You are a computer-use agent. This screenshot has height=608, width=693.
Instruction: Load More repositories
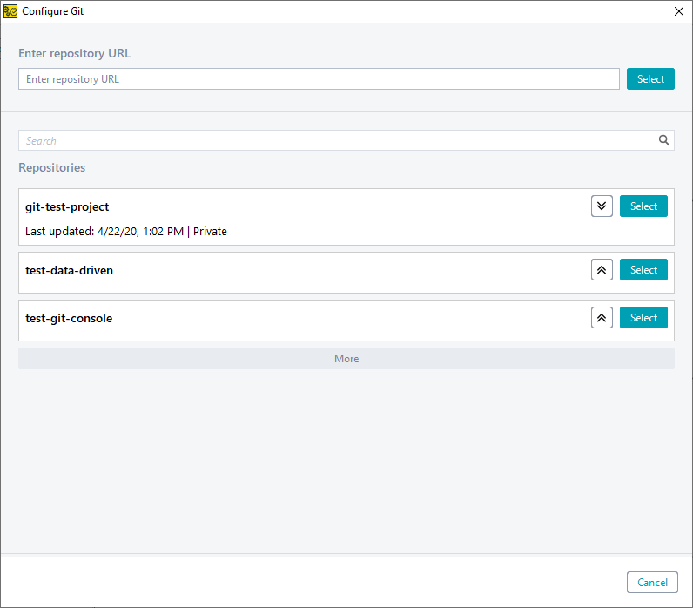pos(346,359)
